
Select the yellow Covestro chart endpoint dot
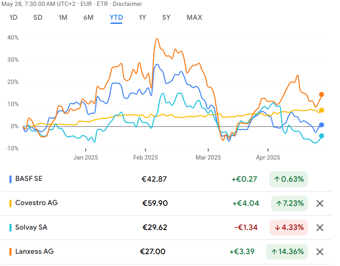pos(321,110)
